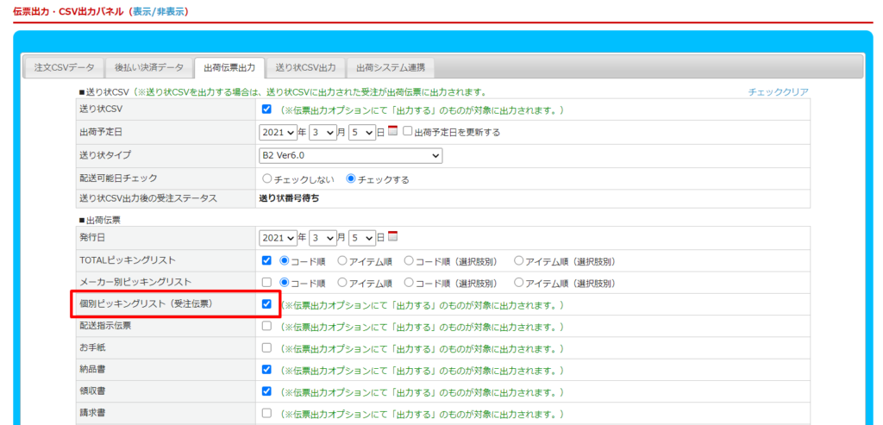Check the 配送指示伝票 checkbox
The width and height of the screenshot is (883, 425).
pos(266,326)
